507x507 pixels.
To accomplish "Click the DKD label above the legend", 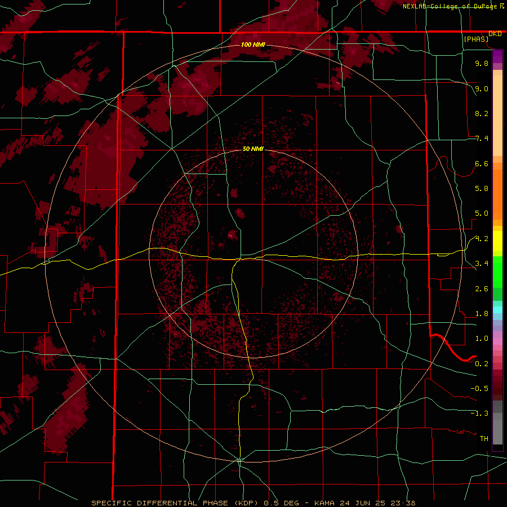I will [495, 34].
